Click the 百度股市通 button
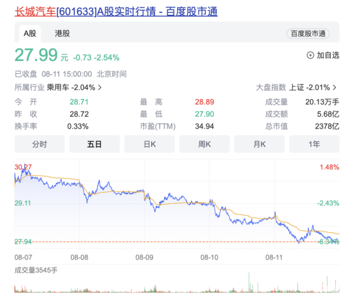 tap(308, 34)
